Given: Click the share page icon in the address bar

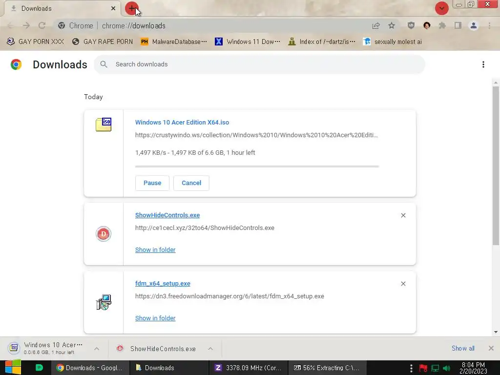Looking at the screenshot, I should (x=376, y=25).
